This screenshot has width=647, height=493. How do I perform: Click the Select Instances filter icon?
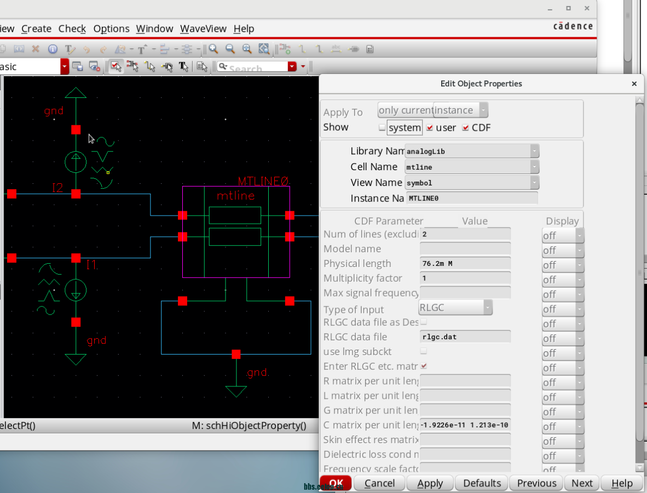coord(132,66)
